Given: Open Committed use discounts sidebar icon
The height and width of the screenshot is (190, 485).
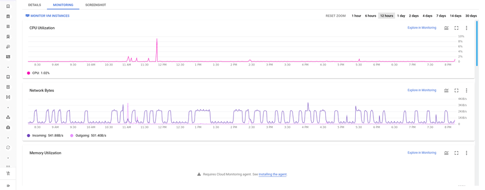Looking at the screenshot, I should click(9, 57).
